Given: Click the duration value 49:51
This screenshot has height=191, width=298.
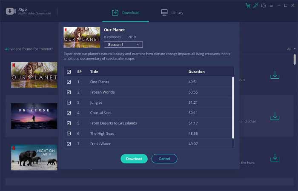Looking at the screenshot, I should [193, 82].
